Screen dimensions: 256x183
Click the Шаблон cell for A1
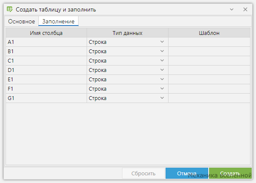click(209, 42)
